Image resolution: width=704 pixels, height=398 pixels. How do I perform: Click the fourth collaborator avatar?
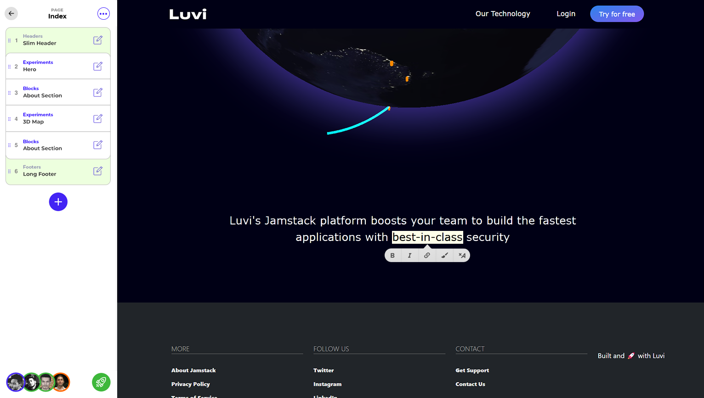pos(61,382)
